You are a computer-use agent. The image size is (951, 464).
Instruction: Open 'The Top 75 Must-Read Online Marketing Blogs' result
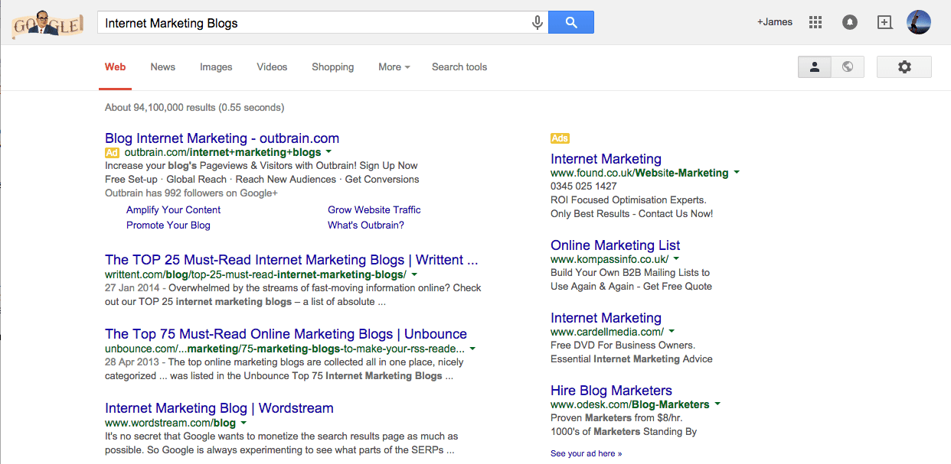point(286,334)
